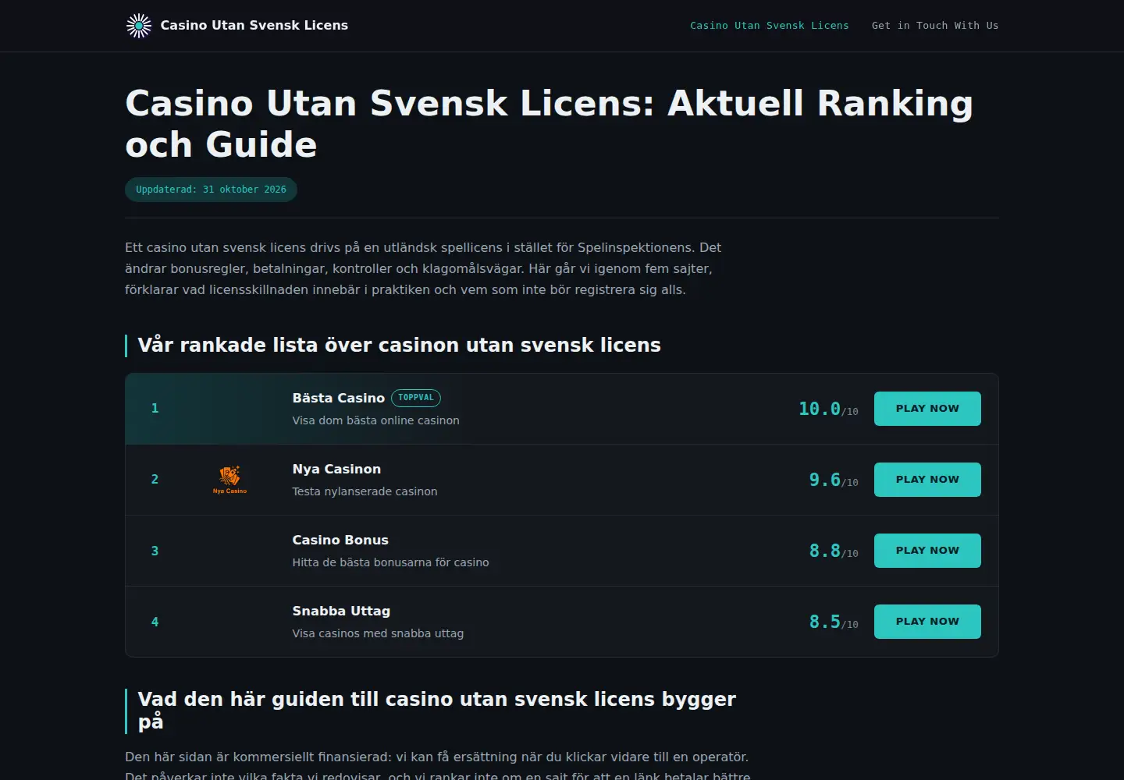Click heading Vår rankade lista över casinon

[399, 346]
